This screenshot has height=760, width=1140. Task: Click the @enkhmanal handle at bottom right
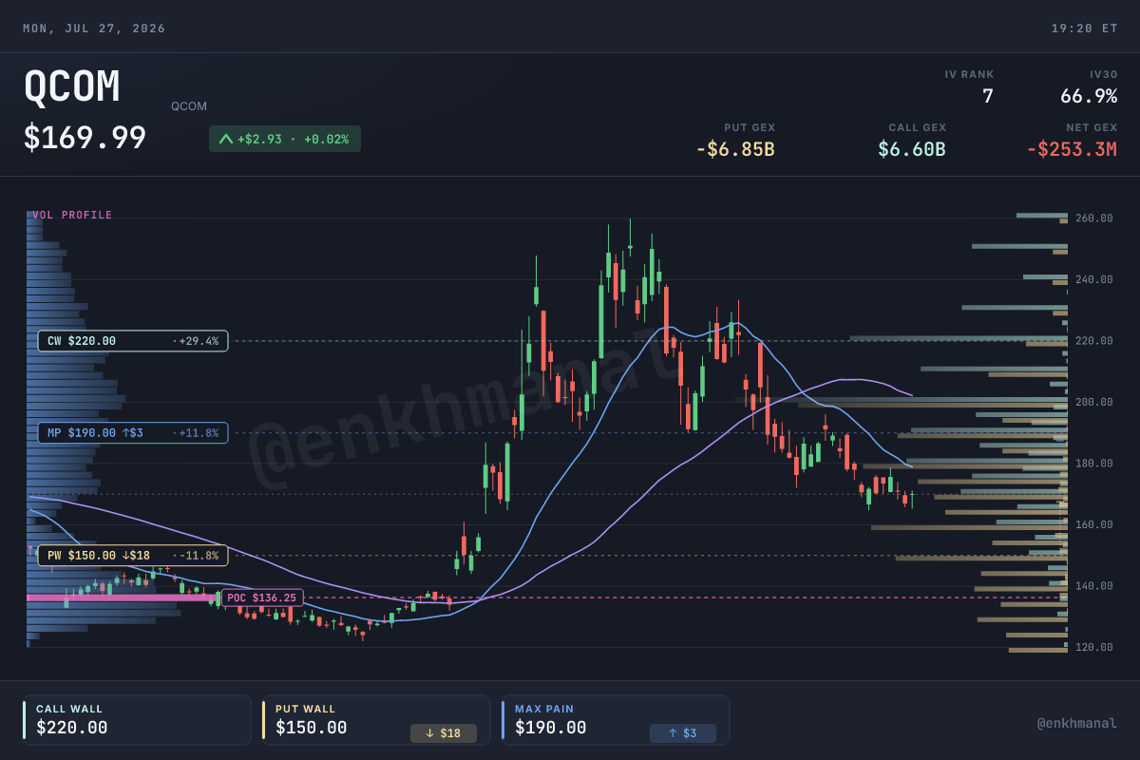coord(1077,724)
